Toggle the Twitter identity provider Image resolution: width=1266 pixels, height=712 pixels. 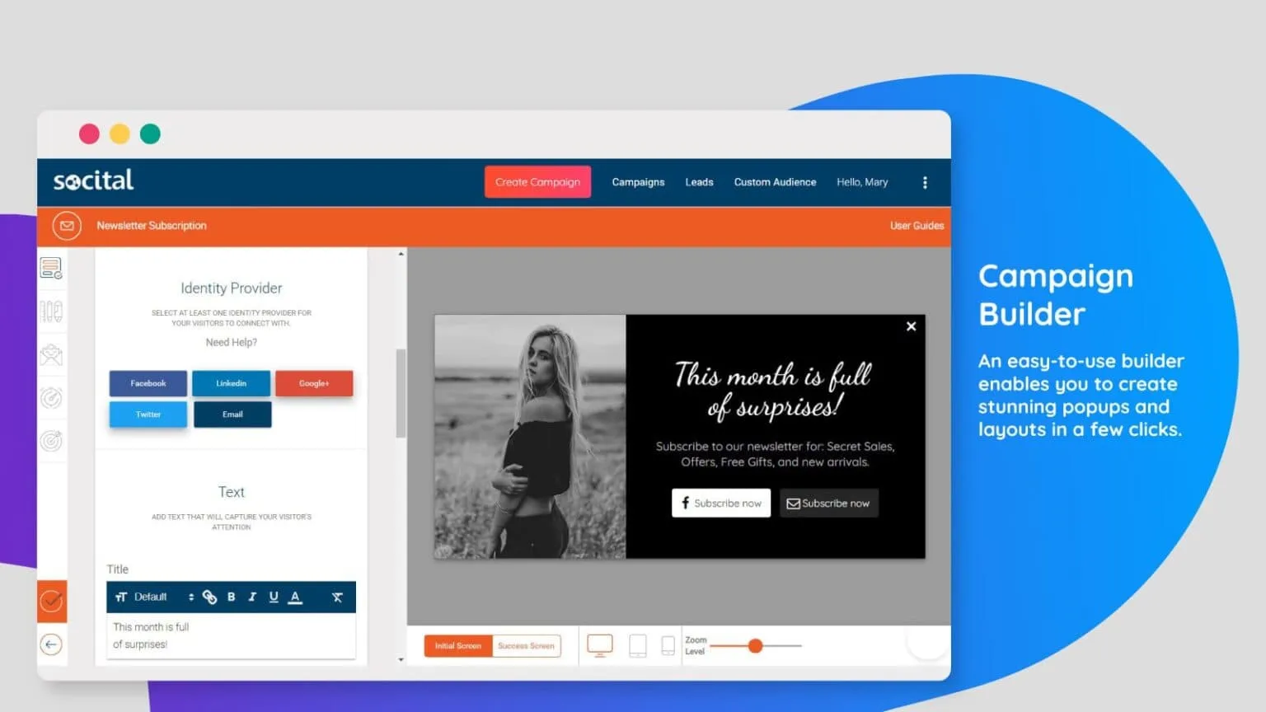148,415
